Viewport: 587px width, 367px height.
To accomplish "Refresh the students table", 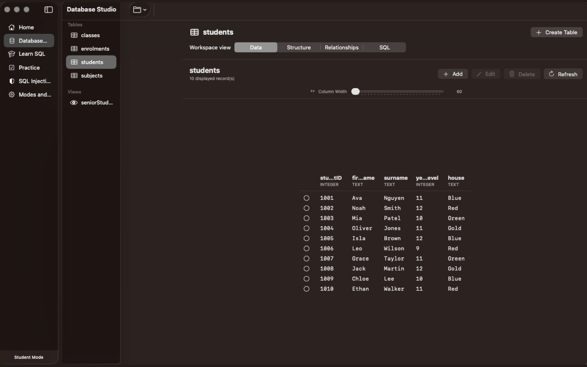I will [x=563, y=74].
